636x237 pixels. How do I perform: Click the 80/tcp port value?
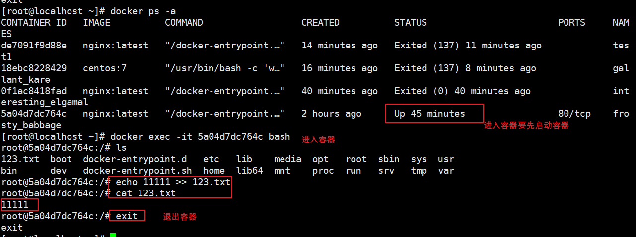click(574, 113)
